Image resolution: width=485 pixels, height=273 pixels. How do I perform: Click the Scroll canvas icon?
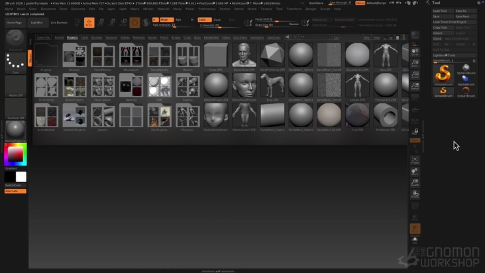(415, 52)
